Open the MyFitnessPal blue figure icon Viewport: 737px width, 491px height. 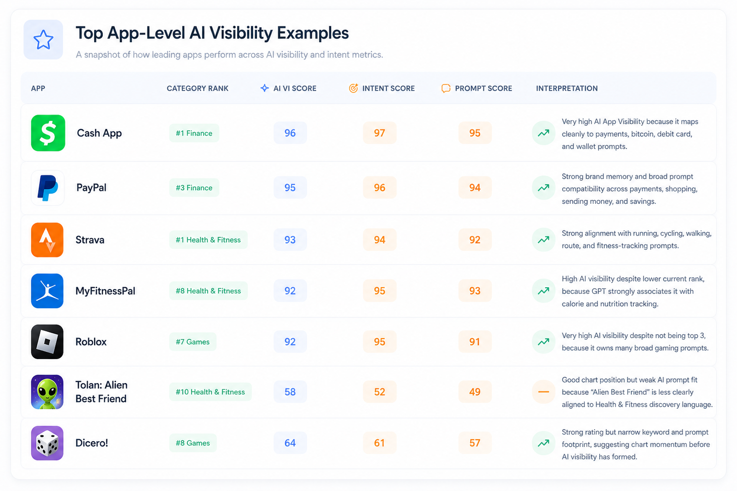click(47, 291)
